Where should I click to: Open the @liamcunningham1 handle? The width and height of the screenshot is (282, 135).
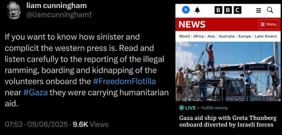59,15
